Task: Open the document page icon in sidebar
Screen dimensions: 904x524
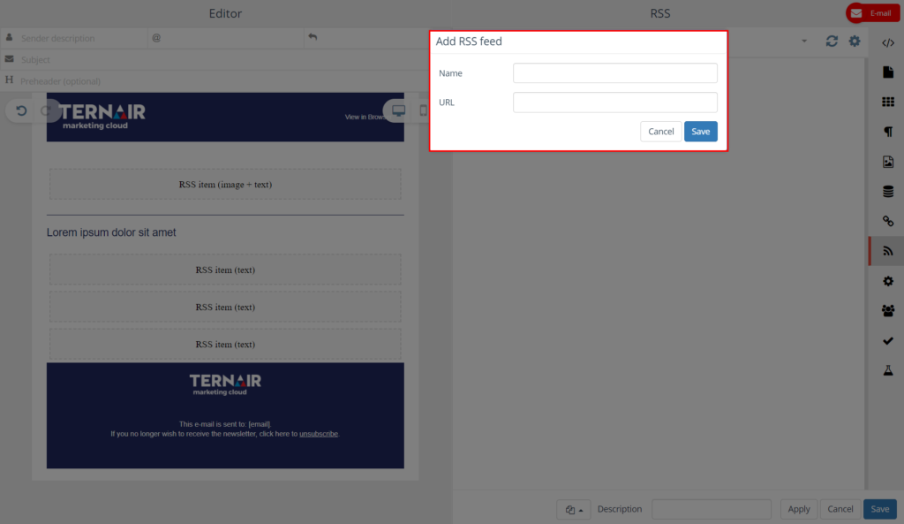Action: coord(888,72)
